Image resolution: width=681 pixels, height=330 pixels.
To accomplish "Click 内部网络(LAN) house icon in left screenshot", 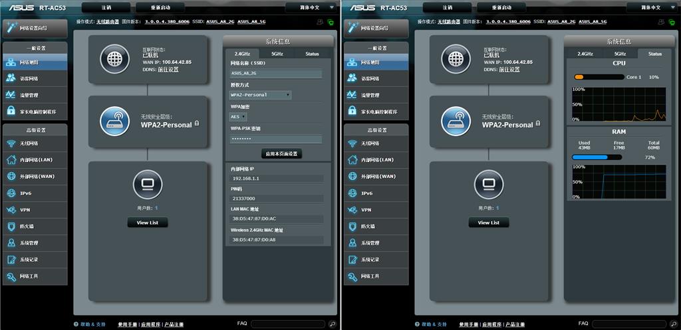I will click(x=11, y=160).
